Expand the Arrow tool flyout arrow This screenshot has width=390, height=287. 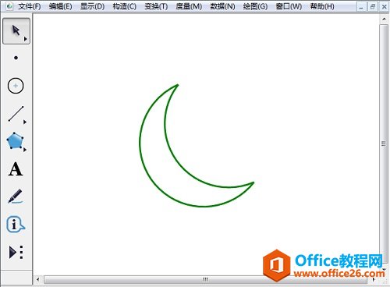[x=26, y=39]
